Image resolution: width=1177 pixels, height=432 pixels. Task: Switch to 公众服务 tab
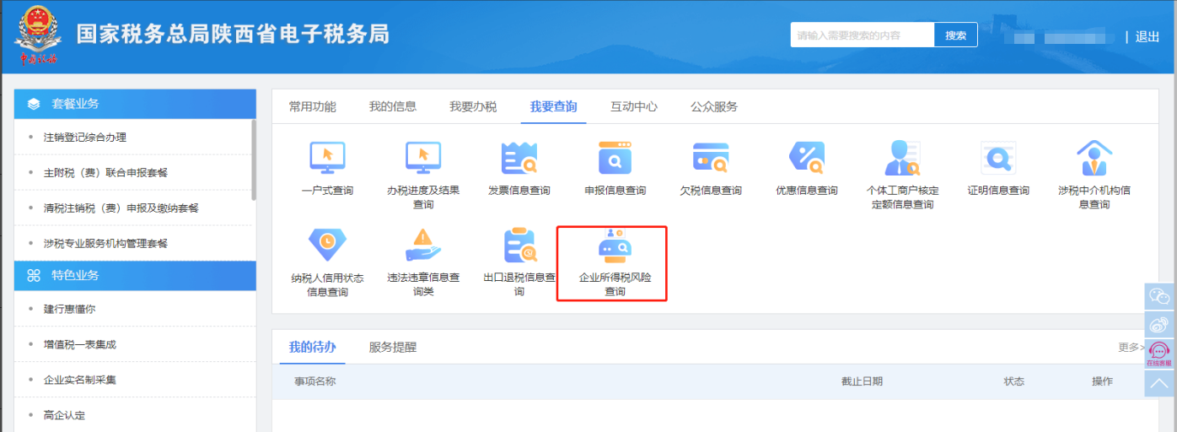pyautogui.click(x=714, y=106)
